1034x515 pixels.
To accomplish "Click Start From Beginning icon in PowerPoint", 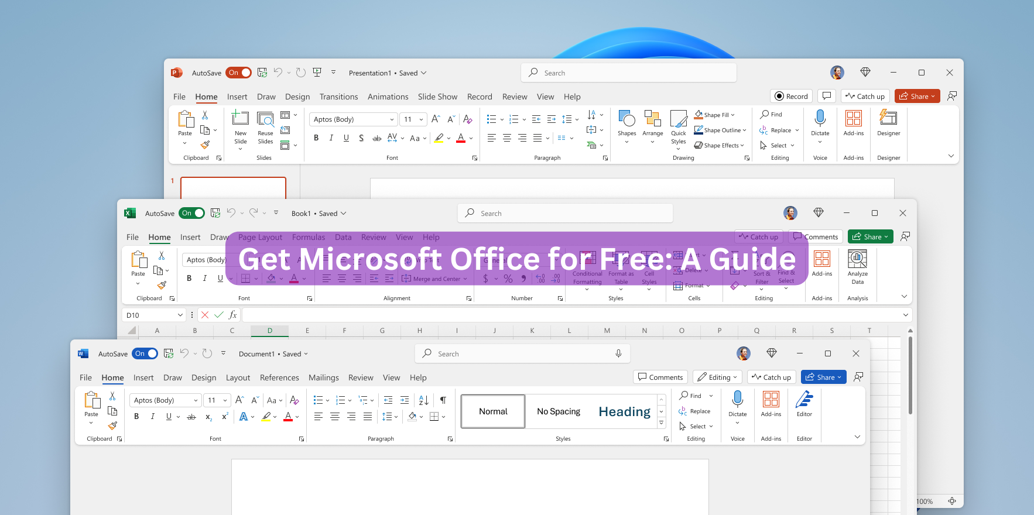I will 317,73.
